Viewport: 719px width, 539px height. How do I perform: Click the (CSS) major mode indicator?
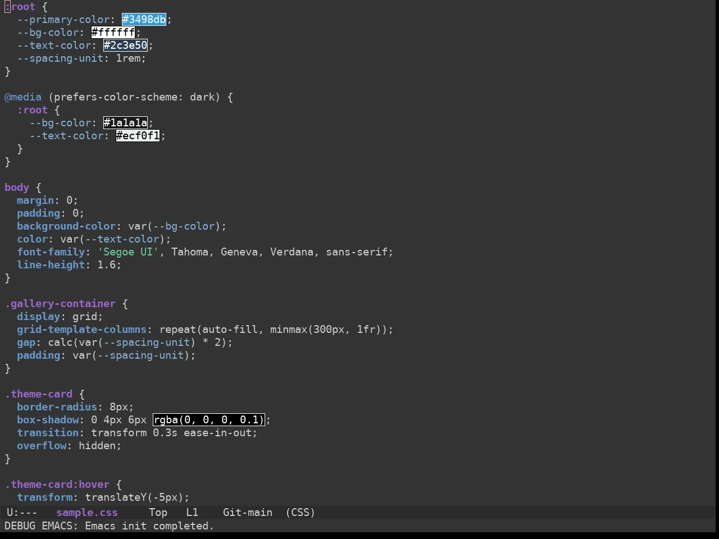coord(301,513)
